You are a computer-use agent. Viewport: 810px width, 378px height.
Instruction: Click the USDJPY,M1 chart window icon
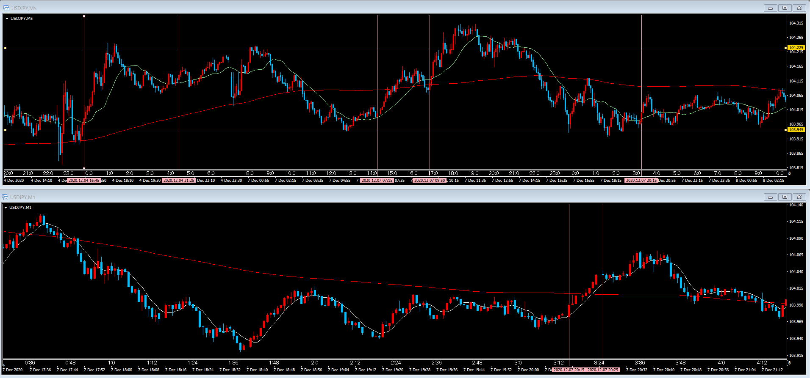click(5, 197)
